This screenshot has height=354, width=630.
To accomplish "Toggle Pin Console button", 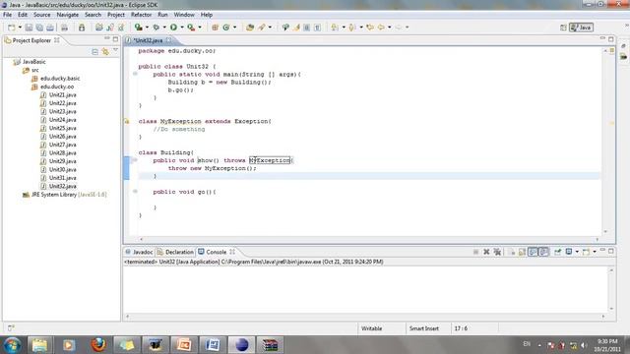I will [558, 252].
